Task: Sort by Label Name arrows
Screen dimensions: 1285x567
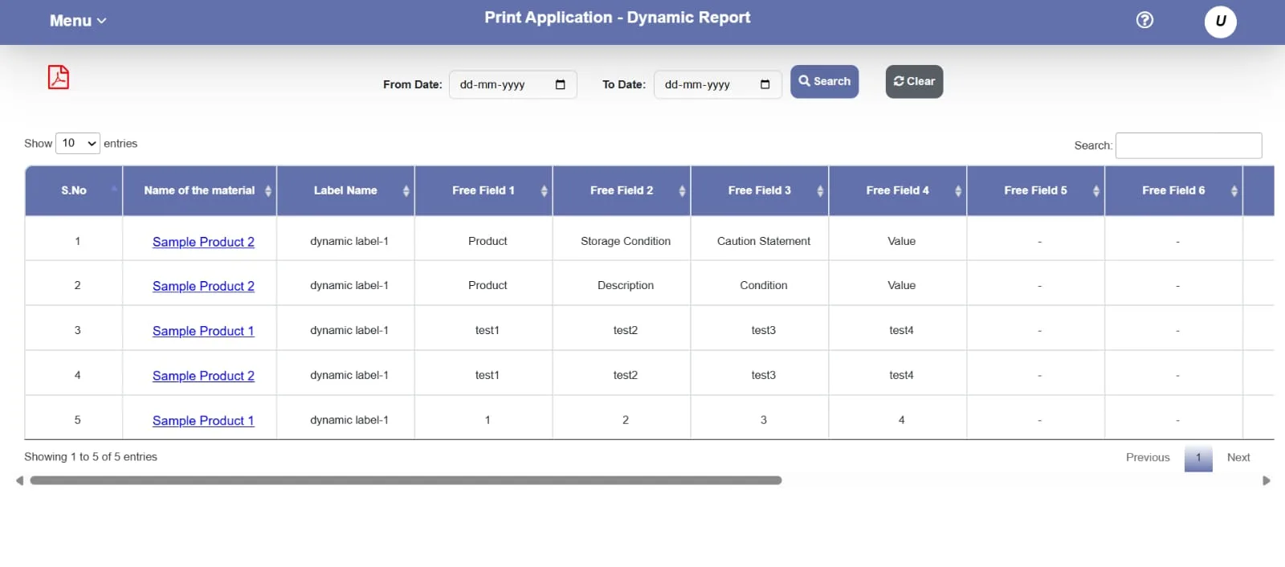Action: 406,190
